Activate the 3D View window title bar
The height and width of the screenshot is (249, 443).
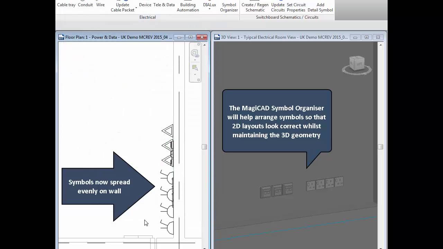coord(284,37)
